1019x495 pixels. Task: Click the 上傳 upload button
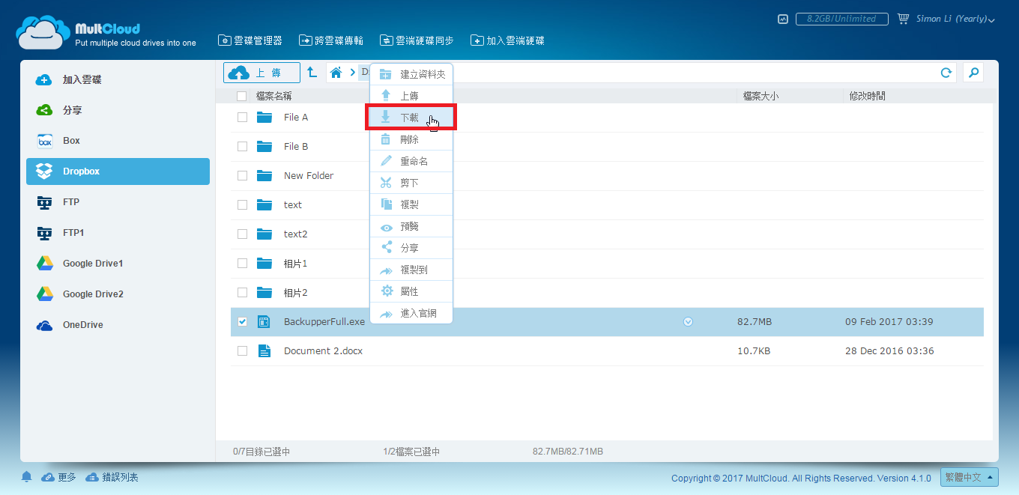click(x=261, y=73)
